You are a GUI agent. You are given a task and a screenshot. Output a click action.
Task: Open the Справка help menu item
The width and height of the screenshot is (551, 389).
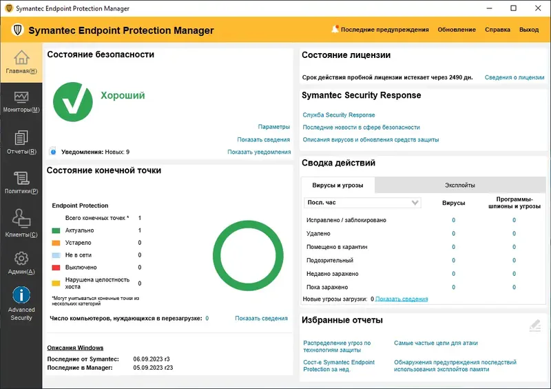pyautogui.click(x=497, y=30)
